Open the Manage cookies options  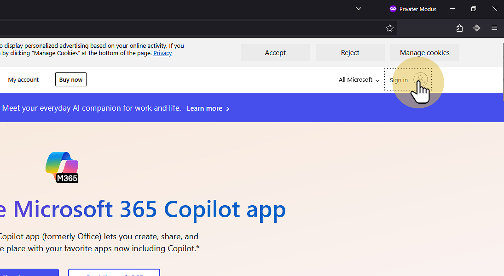tap(424, 53)
